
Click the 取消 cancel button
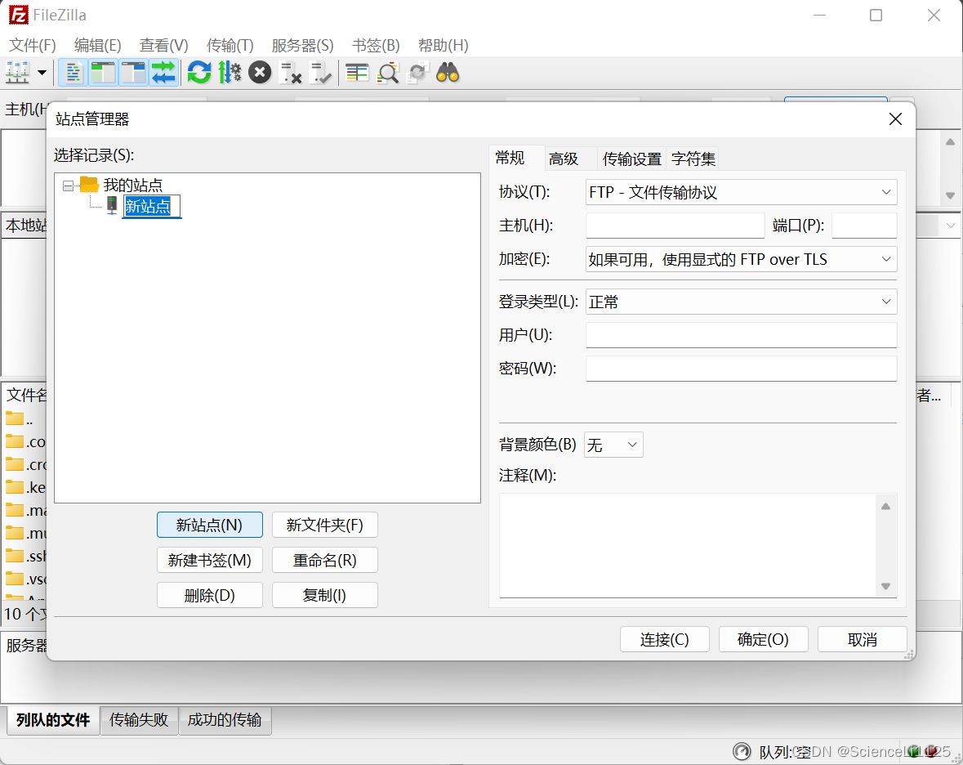coord(863,640)
